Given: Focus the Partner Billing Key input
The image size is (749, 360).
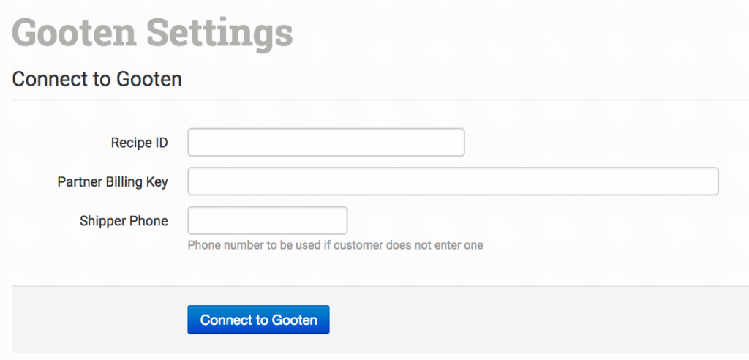Looking at the screenshot, I should pos(453,181).
